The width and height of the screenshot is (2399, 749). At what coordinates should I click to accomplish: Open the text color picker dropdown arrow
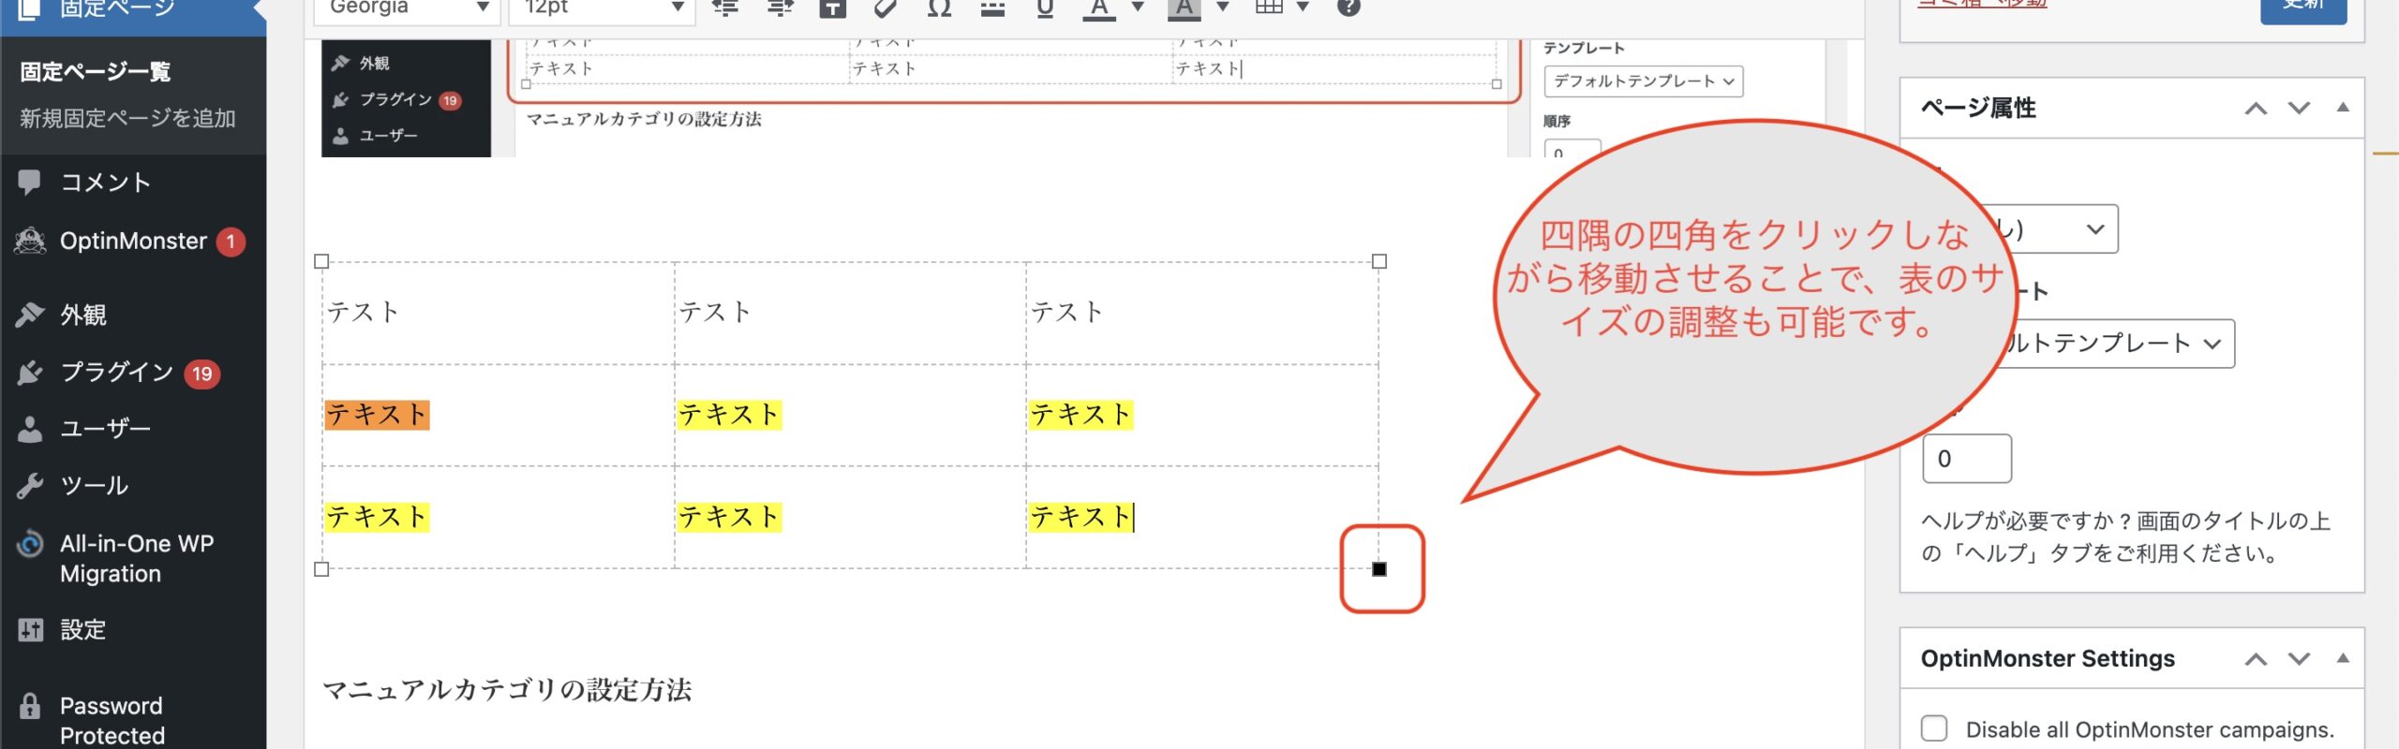click(1138, 7)
